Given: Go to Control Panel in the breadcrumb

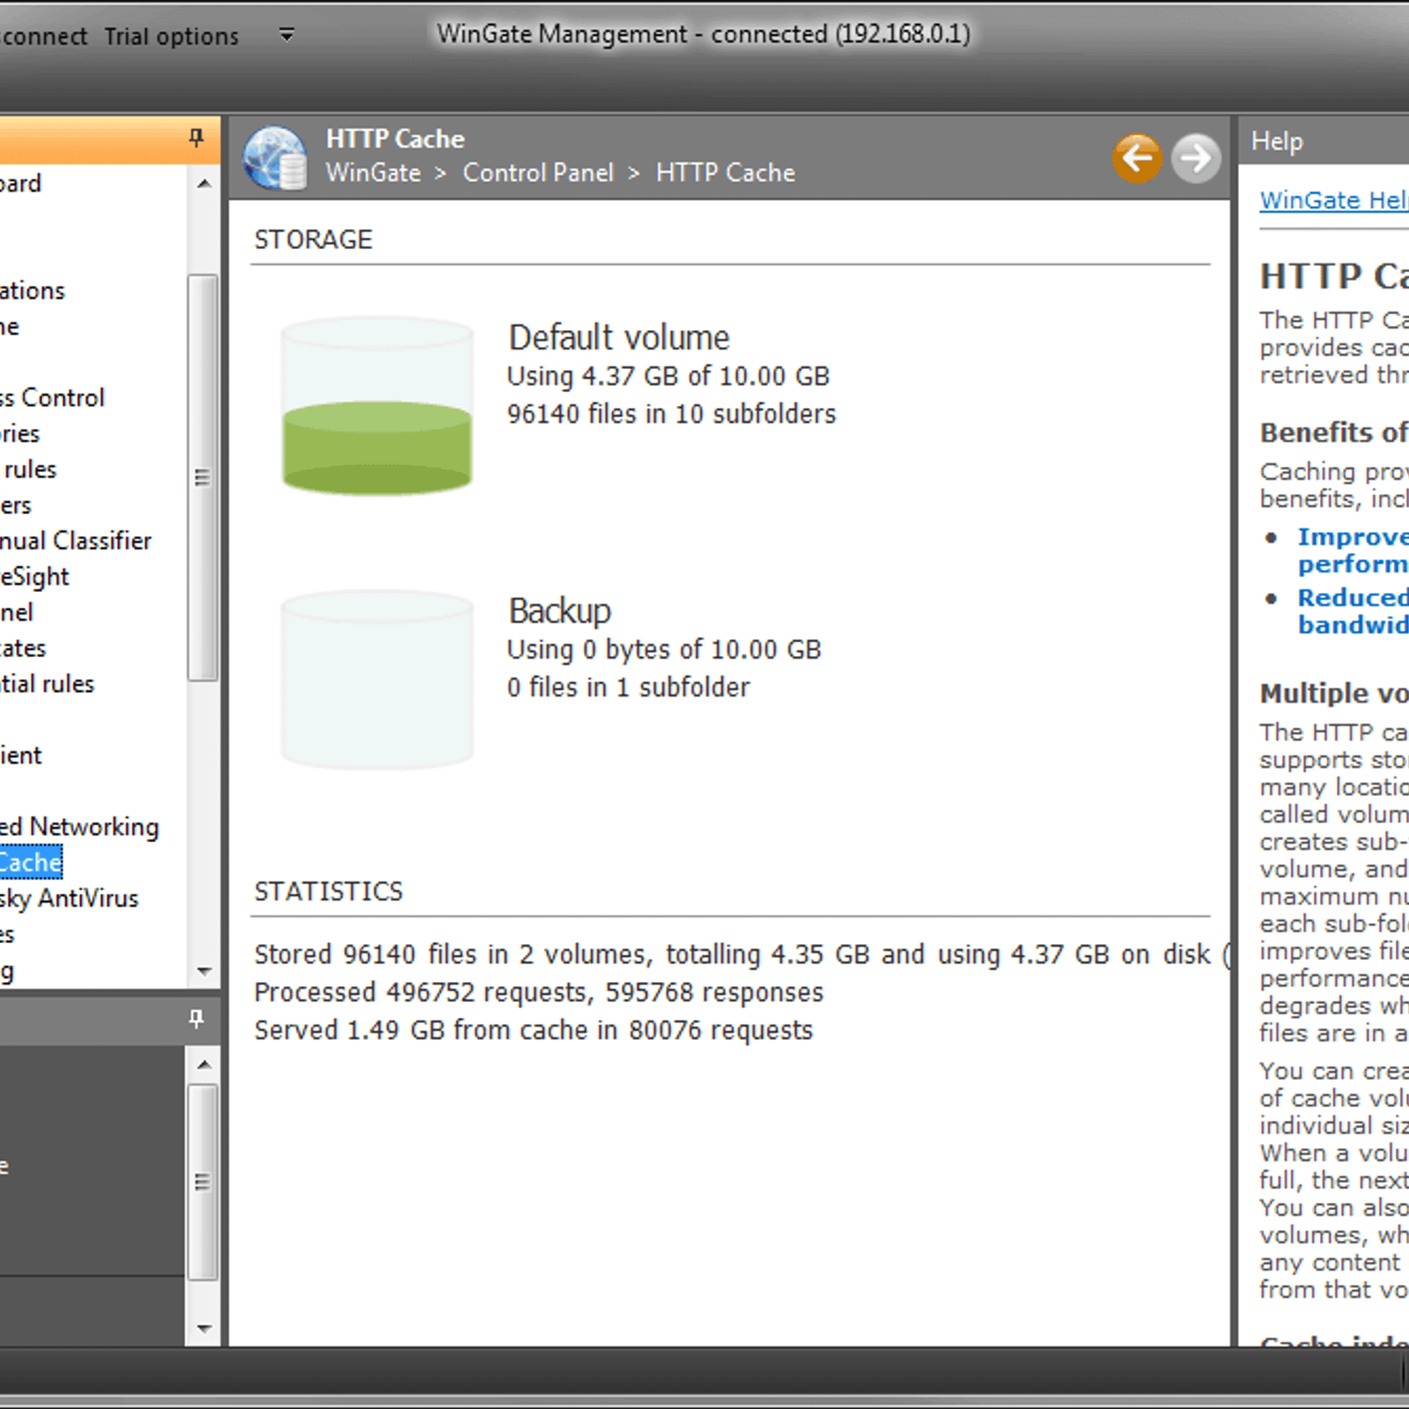Looking at the screenshot, I should point(538,173).
